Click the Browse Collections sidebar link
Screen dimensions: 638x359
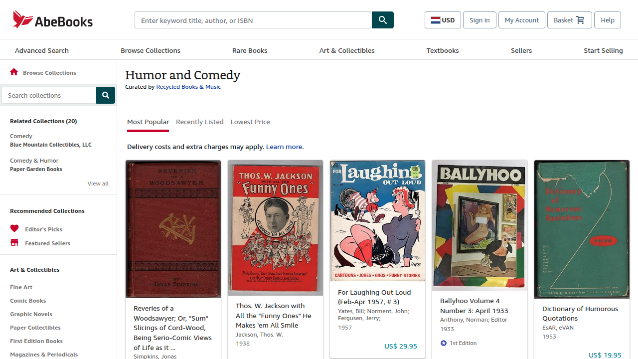click(49, 73)
